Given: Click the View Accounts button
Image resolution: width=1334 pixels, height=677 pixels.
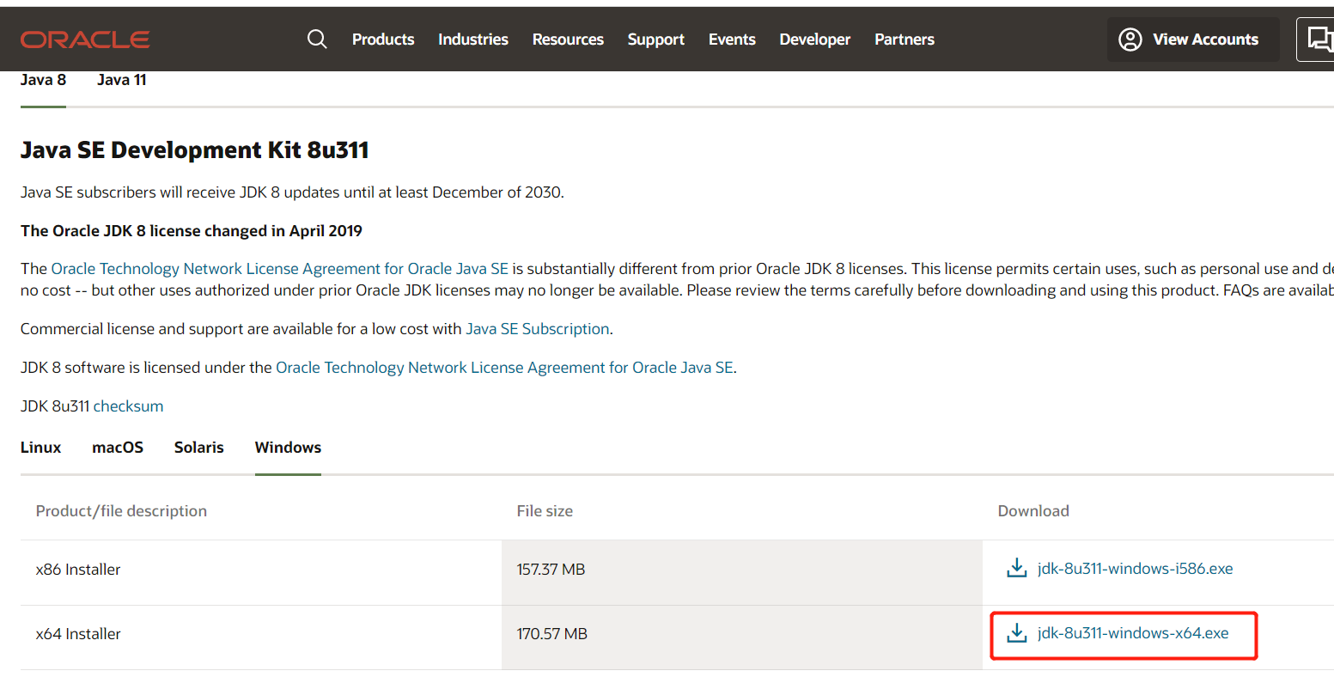Looking at the screenshot, I should [x=1193, y=40].
